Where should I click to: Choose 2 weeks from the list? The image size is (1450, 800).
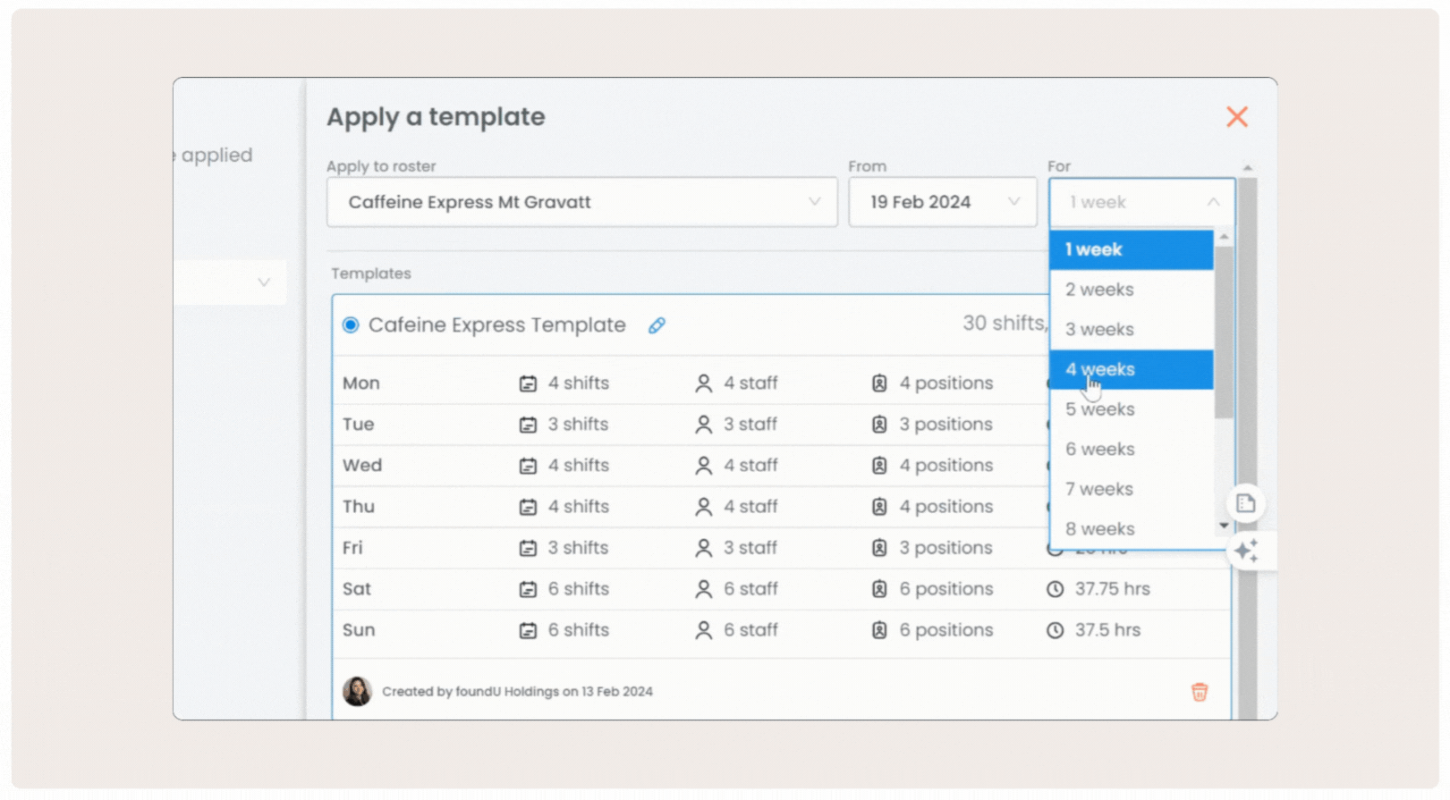click(1131, 290)
